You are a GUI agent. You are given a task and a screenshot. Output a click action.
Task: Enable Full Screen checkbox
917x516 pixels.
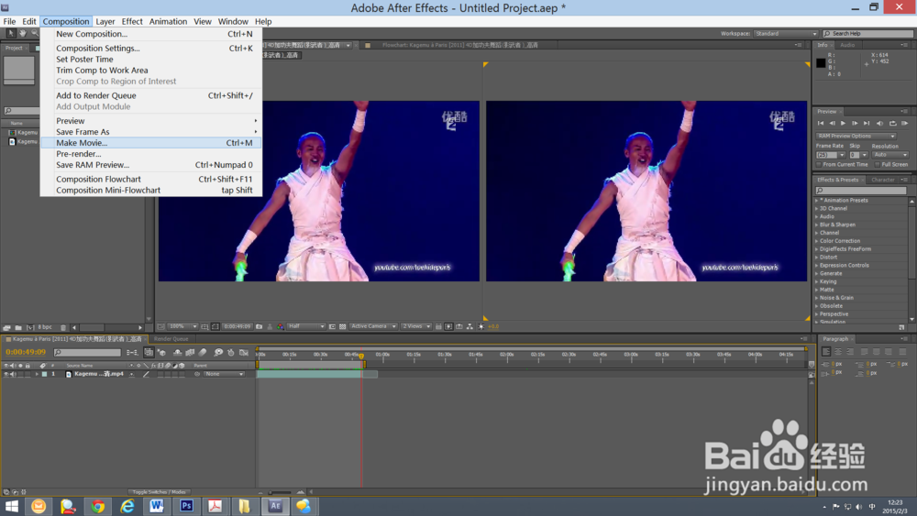click(x=878, y=165)
